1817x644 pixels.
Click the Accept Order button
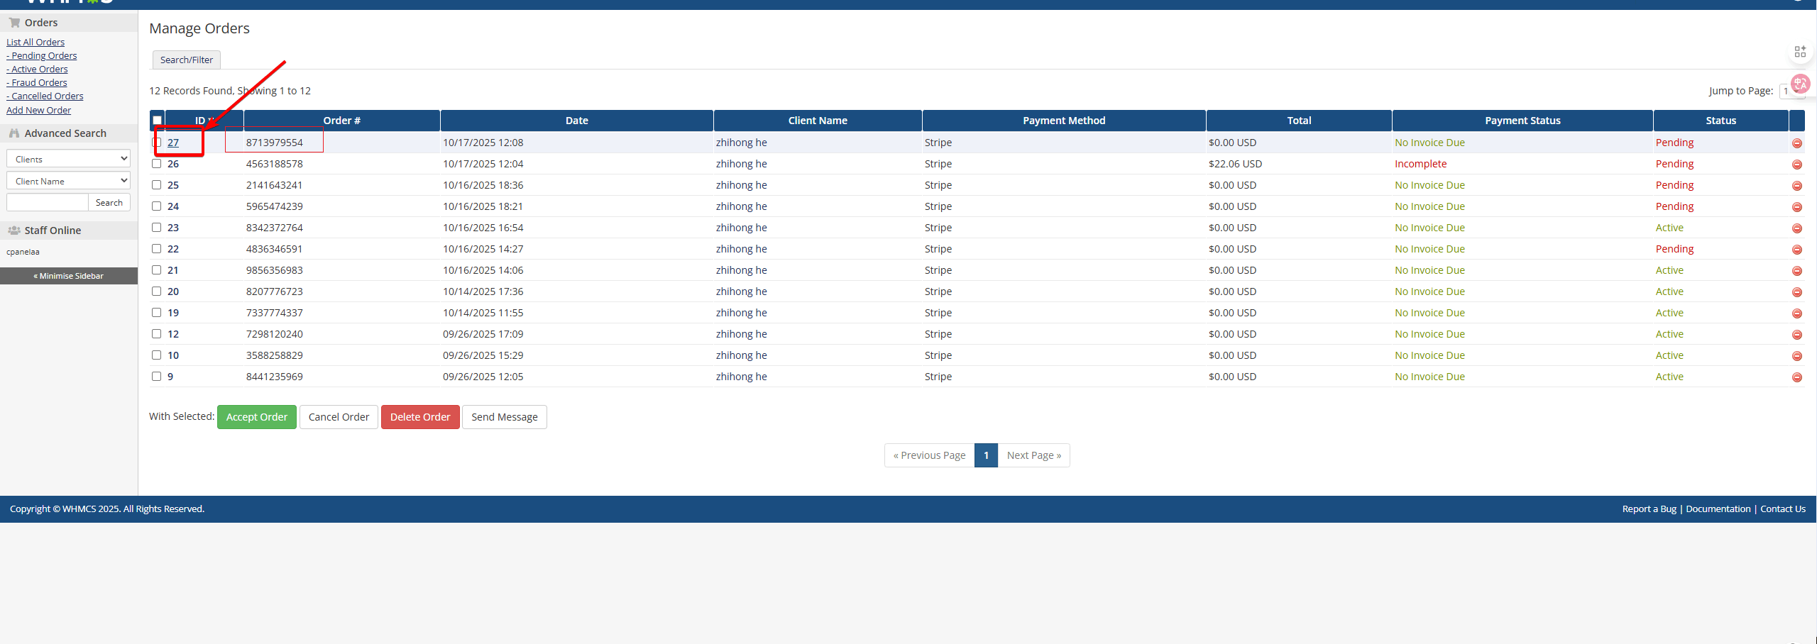pyautogui.click(x=257, y=417)
